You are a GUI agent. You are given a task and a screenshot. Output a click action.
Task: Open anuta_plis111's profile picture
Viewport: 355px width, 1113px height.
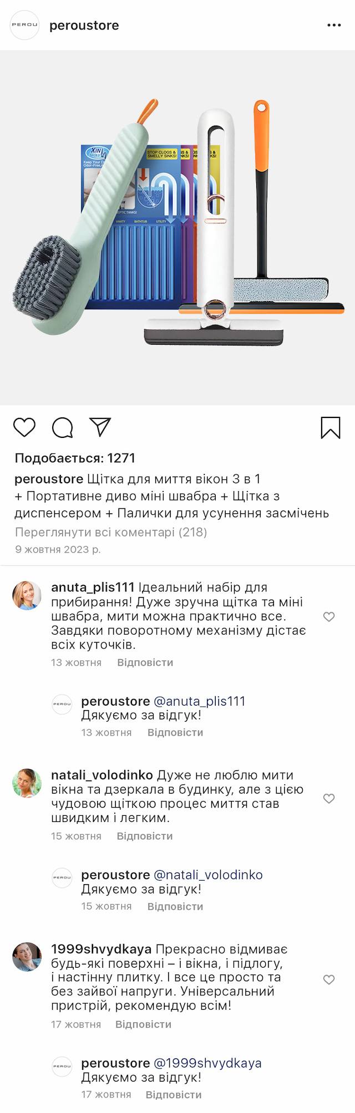(27, 595)
